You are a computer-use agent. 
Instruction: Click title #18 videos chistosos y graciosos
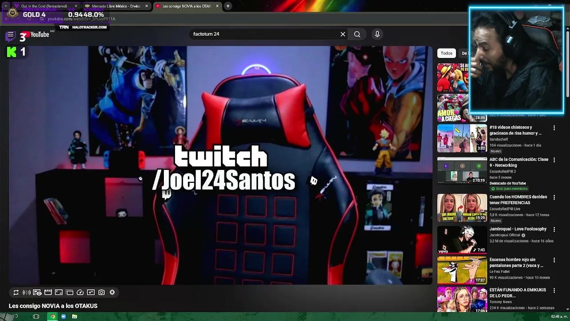point(515,130)
